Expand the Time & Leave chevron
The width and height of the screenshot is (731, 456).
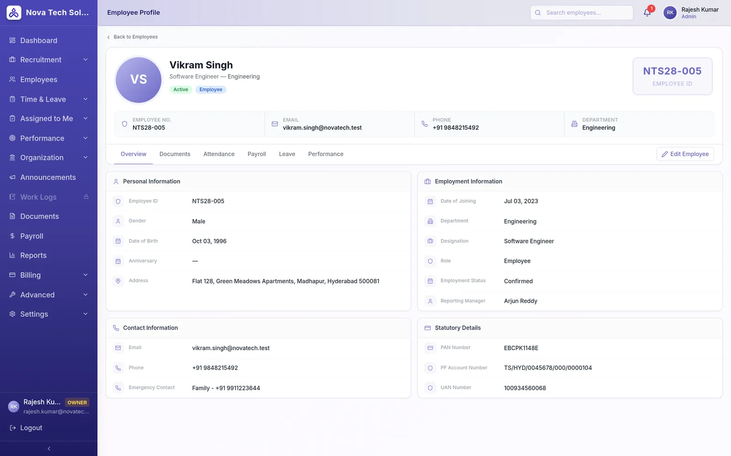tap(85, 99)
